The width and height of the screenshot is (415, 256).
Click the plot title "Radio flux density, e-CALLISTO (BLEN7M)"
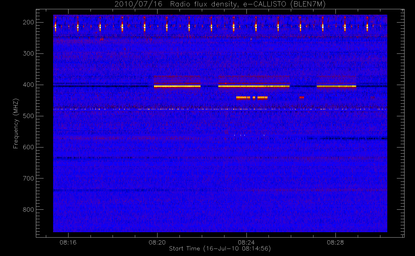pos(248,4)
